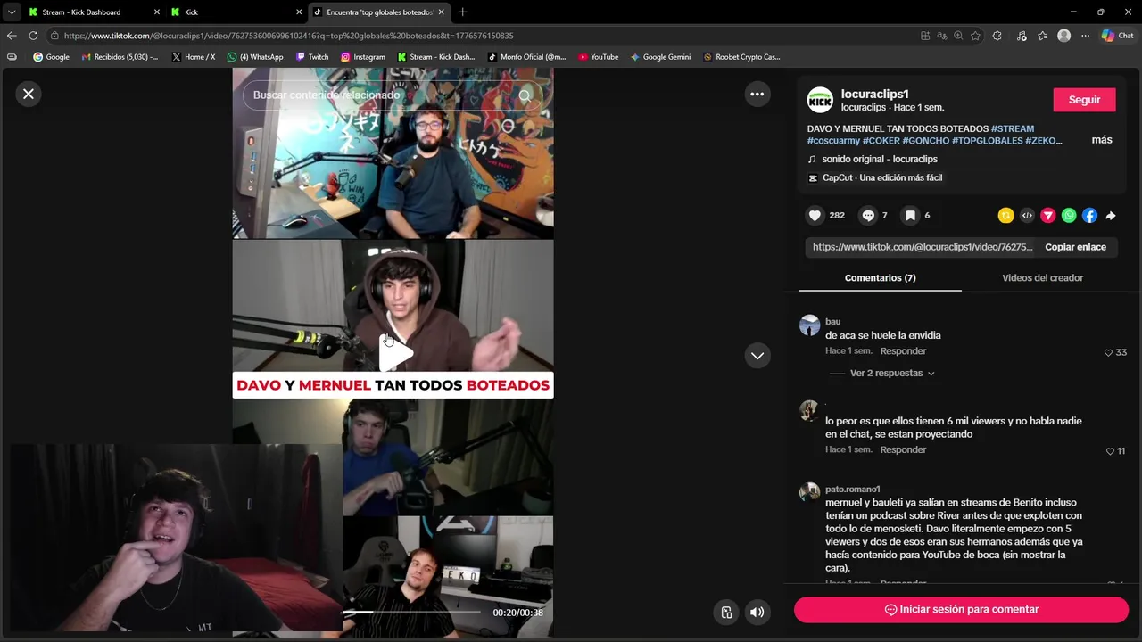The height and width of the screenshot is (642, 1142).
Task: Like the comment with 11 likes
Action: [x=1110, y=451]
